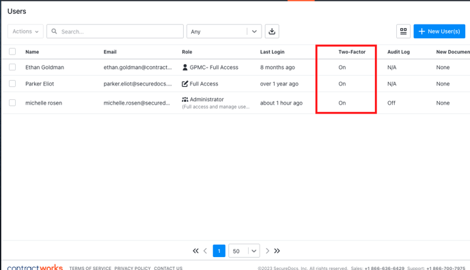
Task: Click michelle rosen's Audit Log Off value
Action: 391,103
